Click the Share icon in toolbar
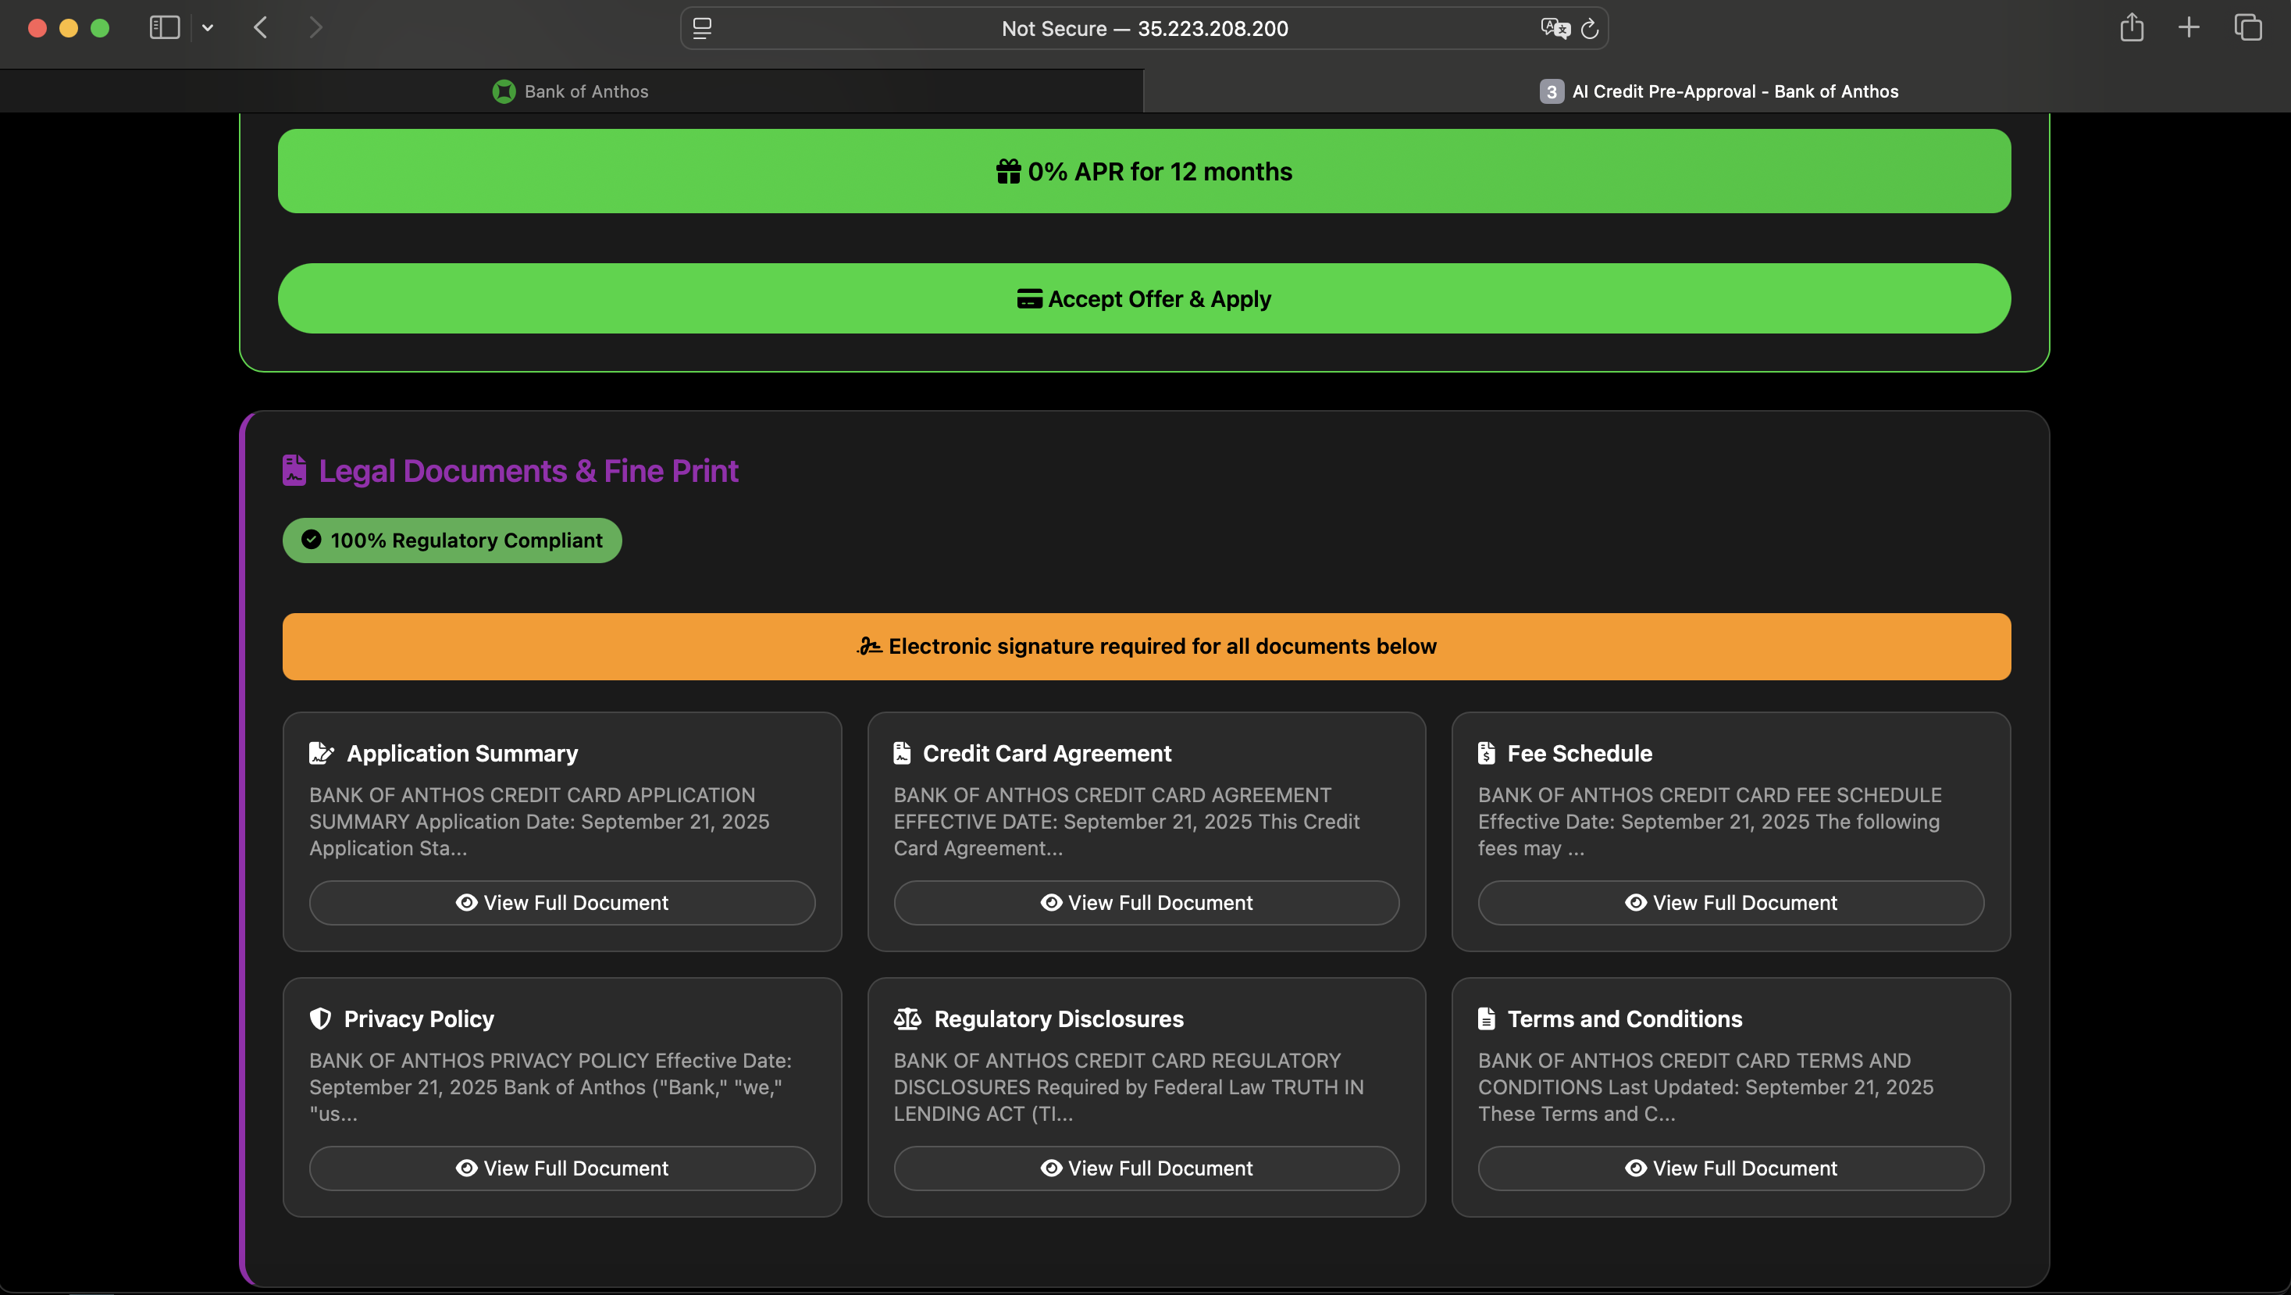 tap(2131, 28)
